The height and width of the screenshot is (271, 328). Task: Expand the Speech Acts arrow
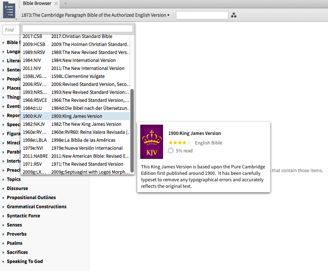pos(3,125)
